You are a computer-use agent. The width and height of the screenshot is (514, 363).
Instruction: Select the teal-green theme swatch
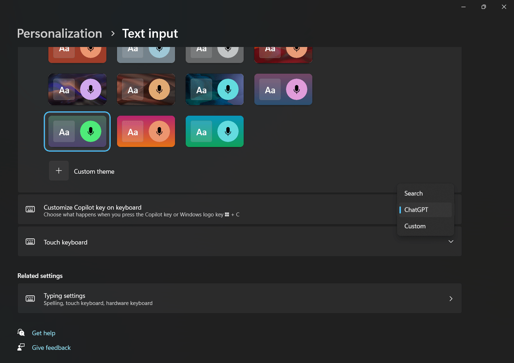[214, 131]
